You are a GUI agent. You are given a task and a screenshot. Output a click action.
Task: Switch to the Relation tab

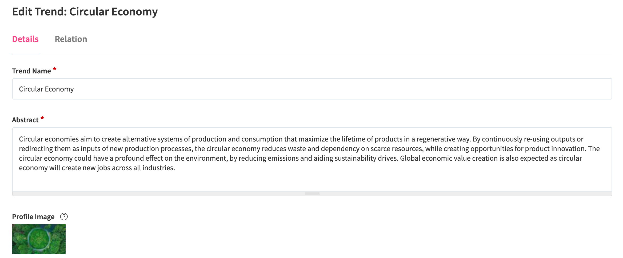point(71,39)
